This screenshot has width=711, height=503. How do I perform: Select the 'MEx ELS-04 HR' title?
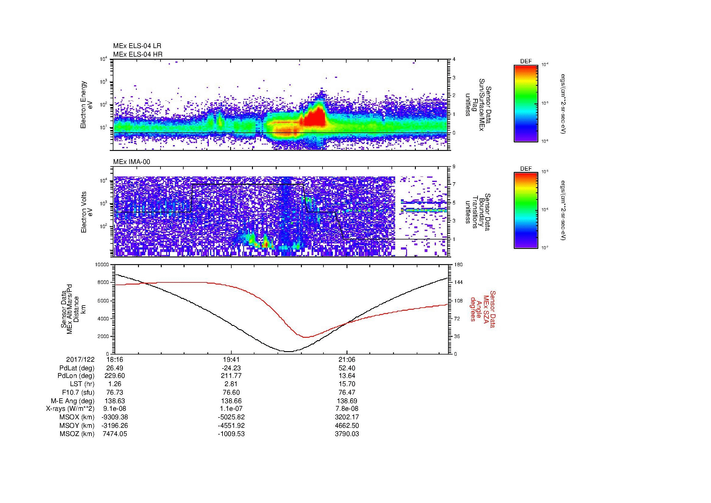(138, 54)
